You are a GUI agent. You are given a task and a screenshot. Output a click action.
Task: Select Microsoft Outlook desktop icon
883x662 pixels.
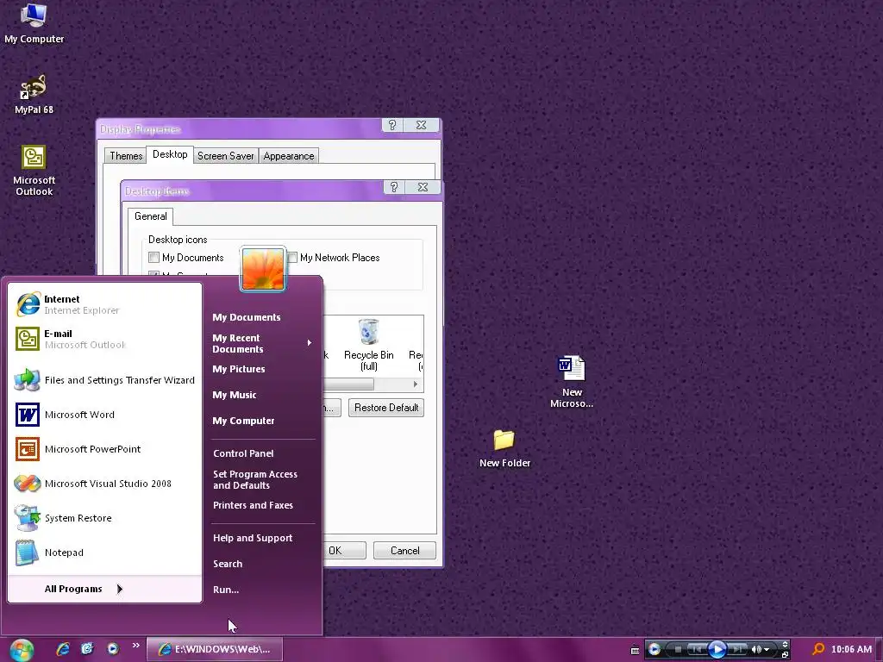pos(34,171)
